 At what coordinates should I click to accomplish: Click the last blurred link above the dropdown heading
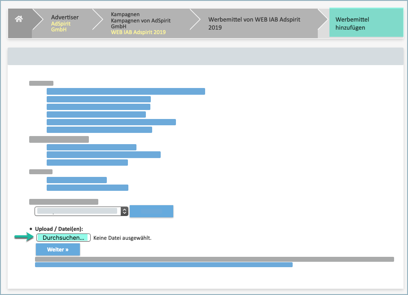(88, 188)
